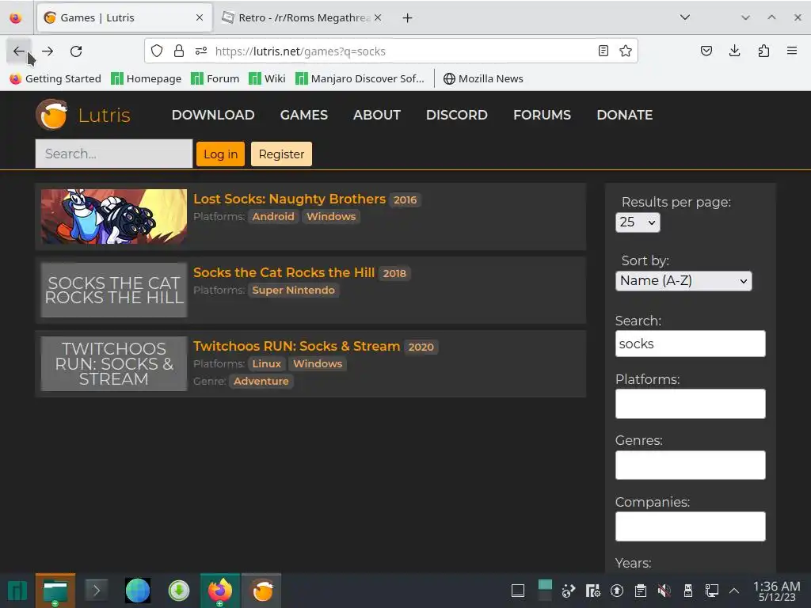
Task: Open the Wiki bookmark
Action: (267, 78)
